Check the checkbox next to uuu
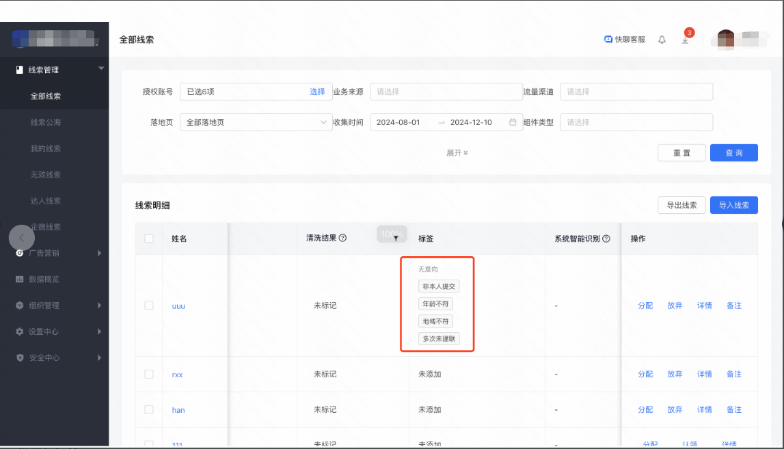Viewport: 784px width, 449px height. [x=148, y=305]
